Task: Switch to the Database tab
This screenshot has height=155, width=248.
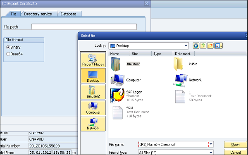Action: [69, 14]
